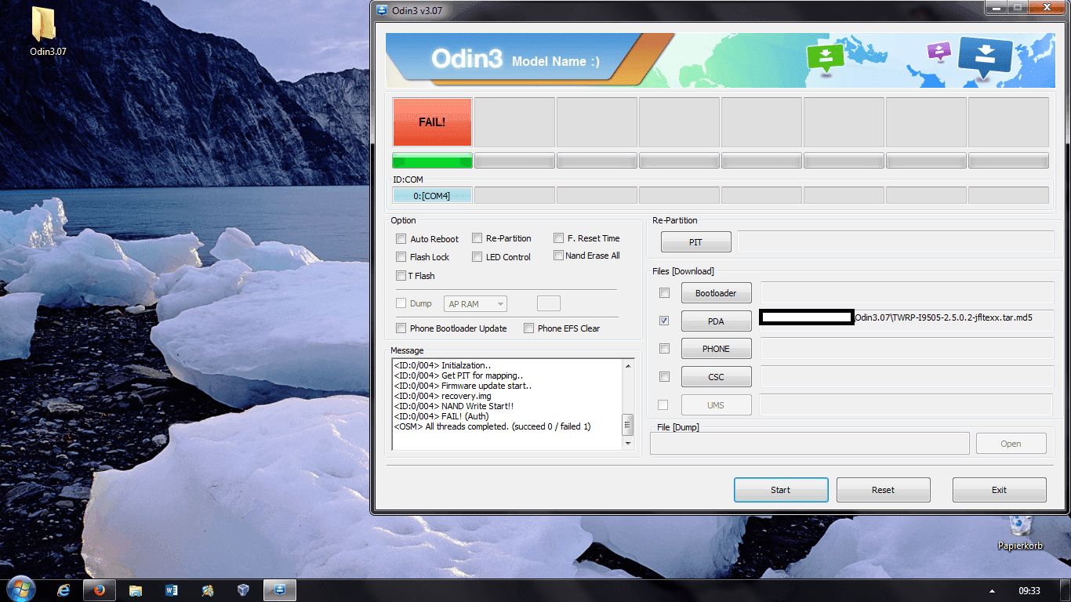Select the 0:[COM4] port field
The width and height of the screenshot is (1071, 602).
point(432,195)
